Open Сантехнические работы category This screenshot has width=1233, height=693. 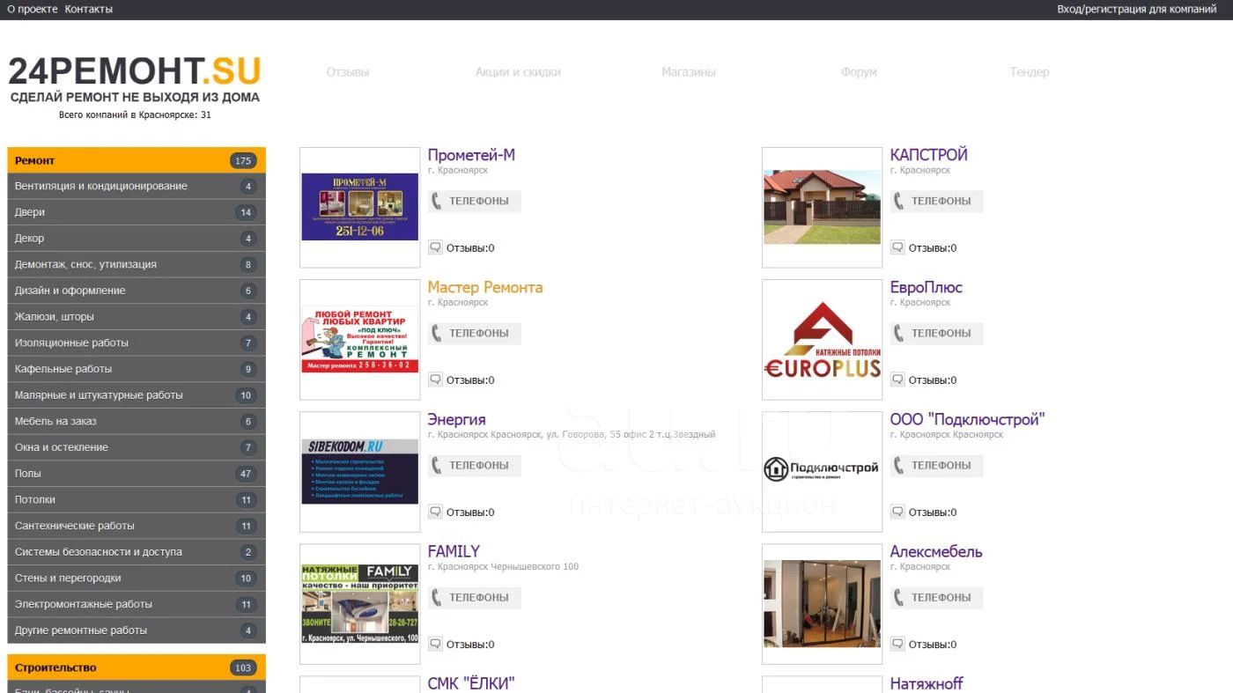coord(137,526)
